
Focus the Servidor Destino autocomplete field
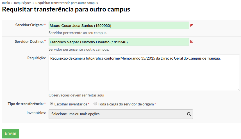pyautogui.click(x=119, y=42)
